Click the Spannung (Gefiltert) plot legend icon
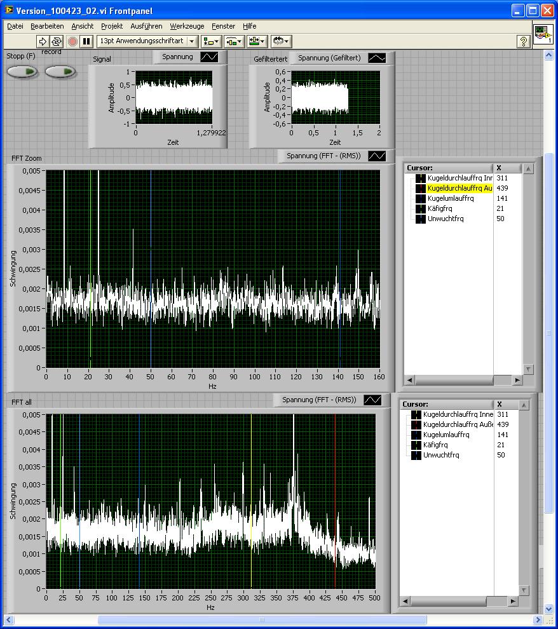The width and height of the screenshot is (558, 629). coord(377,58)
